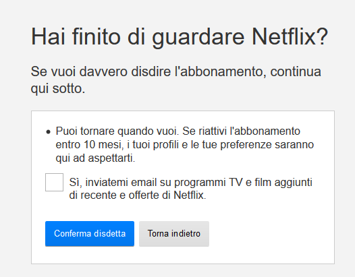Click the bullet point marker
Screen dimensions: 355x277
click(x=48, y=132)
